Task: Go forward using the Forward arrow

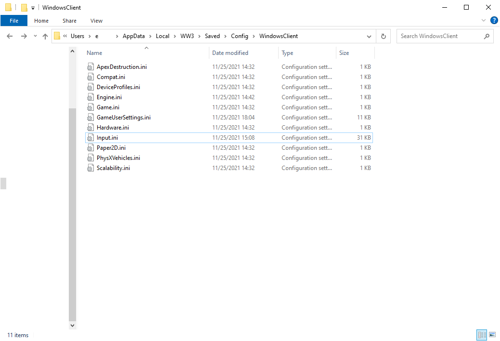Action: pos(24,36)
